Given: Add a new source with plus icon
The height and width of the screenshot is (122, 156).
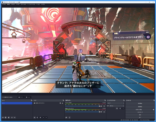Looking at the screenshot, I should tap(34, 118).
